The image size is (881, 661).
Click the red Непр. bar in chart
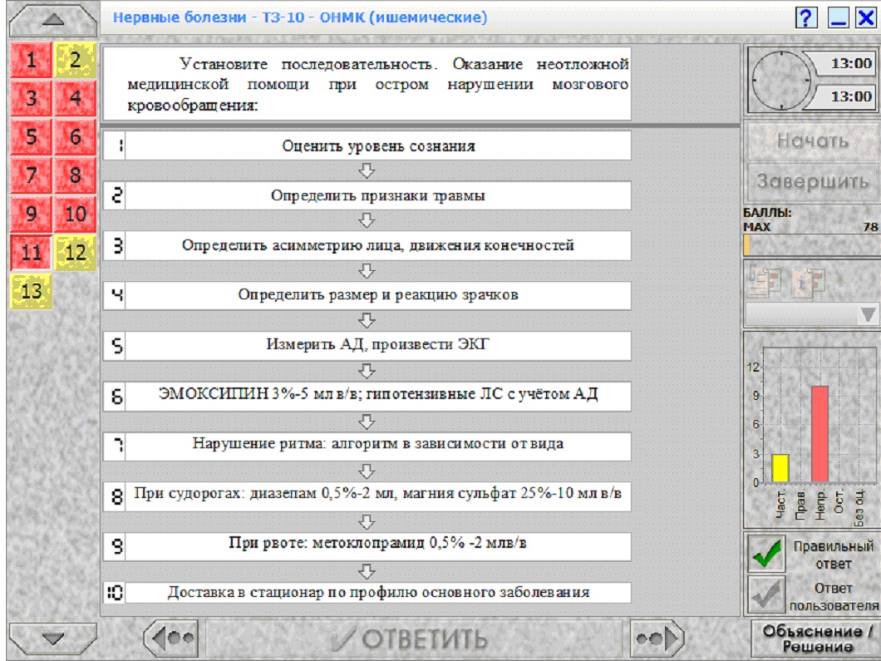click(819, 434)
